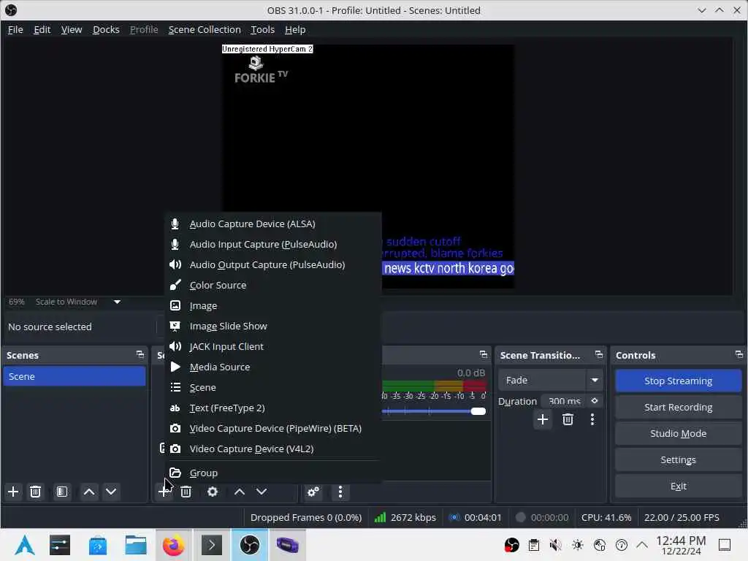The height and width of the screenshot is (561, 748).
Task: Add Audio Capture Device (ALSA) source
Action: click(x=273, y=224)
